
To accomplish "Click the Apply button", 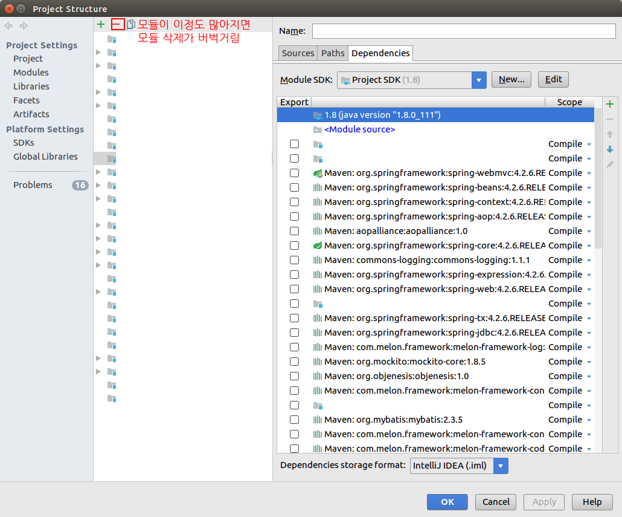I will coord(544,502).
